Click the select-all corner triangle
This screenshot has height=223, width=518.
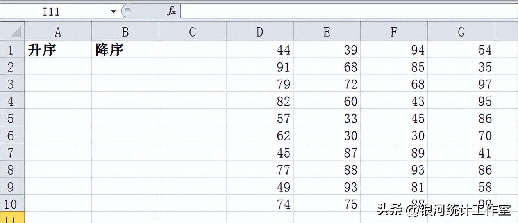click(x=12, y=32)
